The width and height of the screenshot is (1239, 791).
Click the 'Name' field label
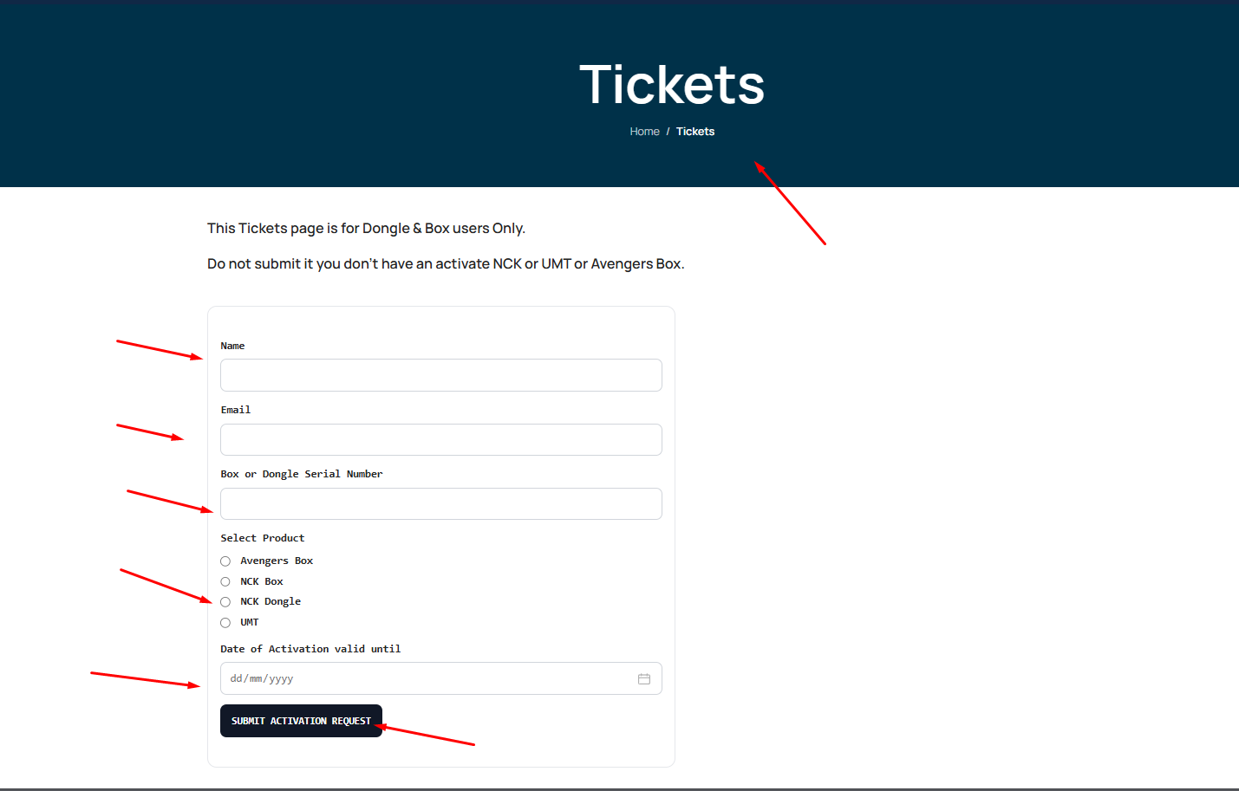pos(232,347)
